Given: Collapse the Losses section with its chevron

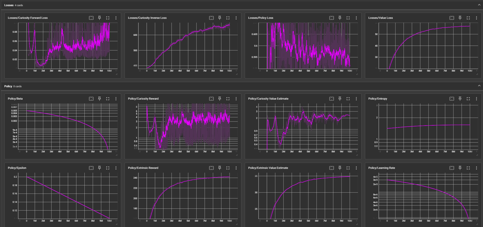Looking at the screenshot, I should pos(479,5).
